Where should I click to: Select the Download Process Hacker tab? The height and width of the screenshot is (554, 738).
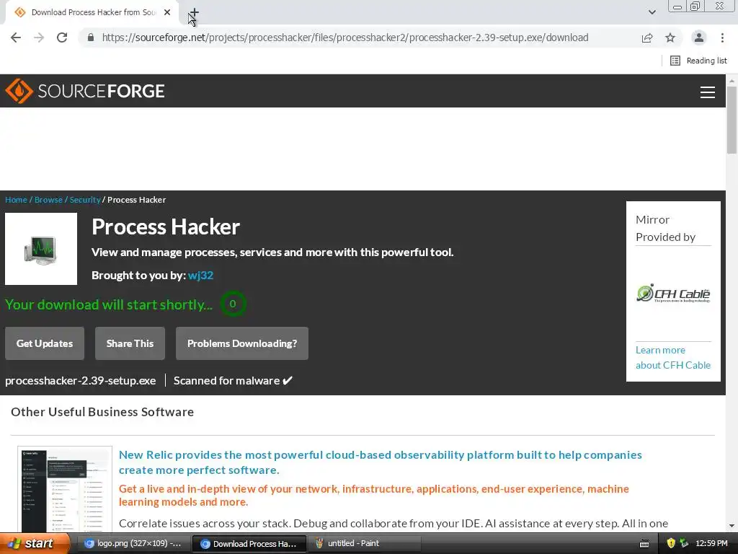pos(92,13)
